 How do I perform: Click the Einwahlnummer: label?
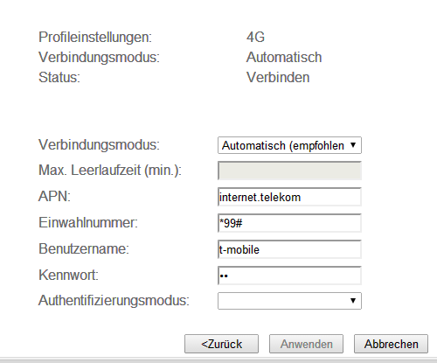coord(88,222)
